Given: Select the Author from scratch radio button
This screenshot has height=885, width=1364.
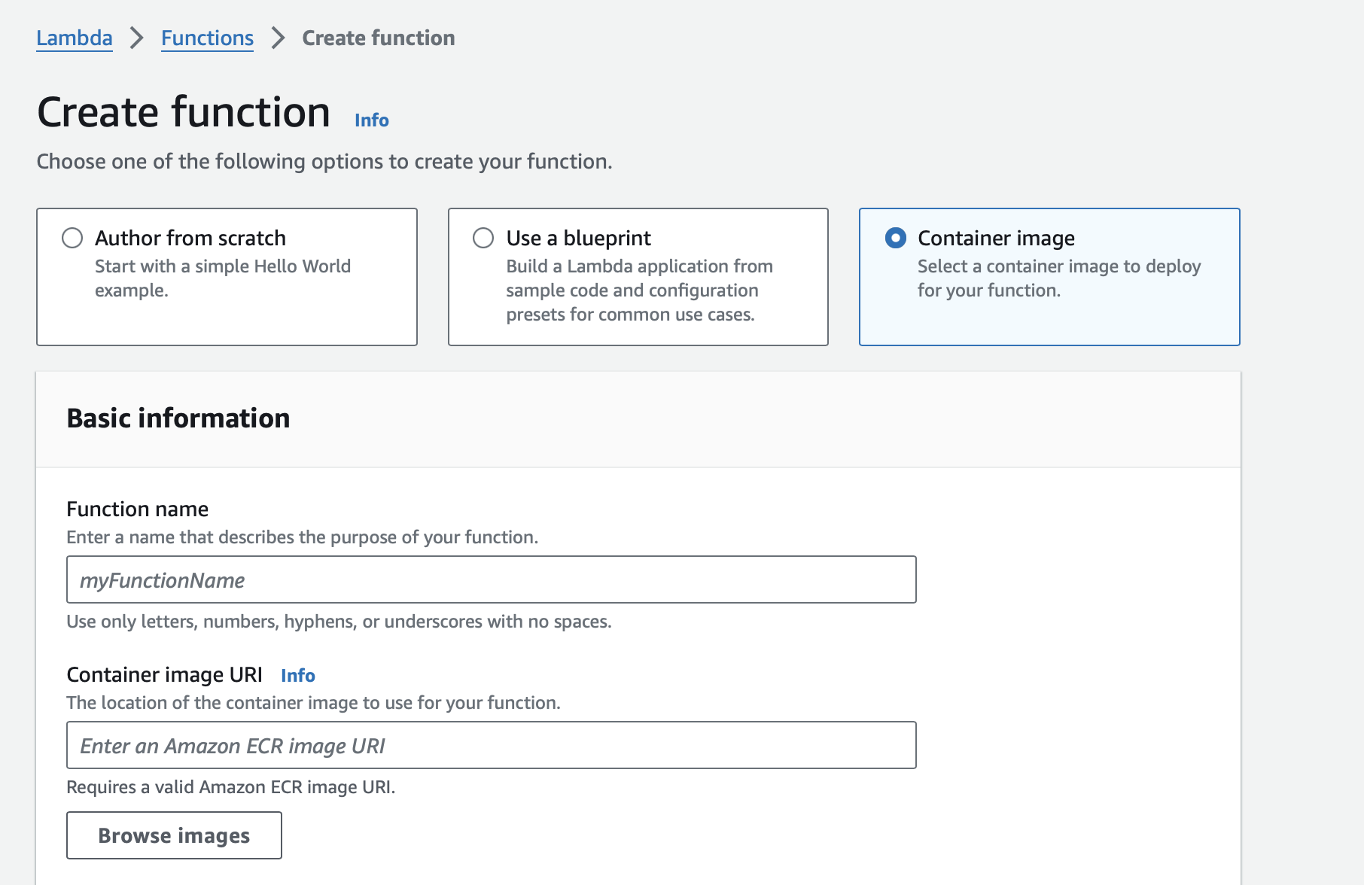Looking at the screenshot, I should (72, 238).
